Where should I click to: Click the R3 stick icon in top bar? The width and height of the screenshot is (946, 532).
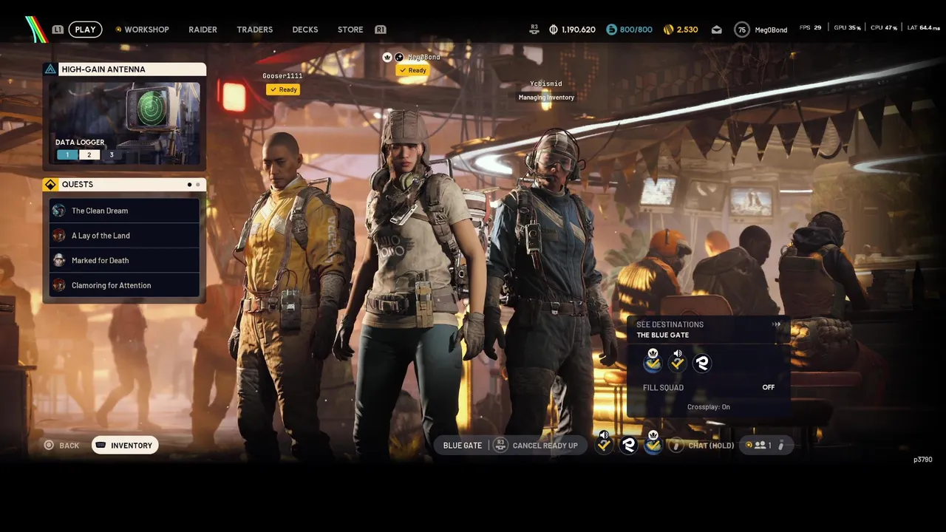[534, 29]
